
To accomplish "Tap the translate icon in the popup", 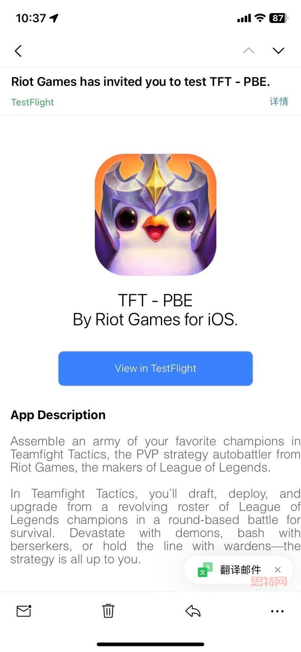I will [x=205, y=570].
